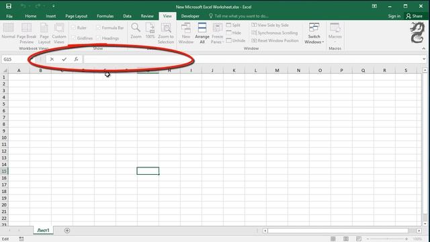
Task: Select the Лист1 sheet tab
Action: (43, 230)
